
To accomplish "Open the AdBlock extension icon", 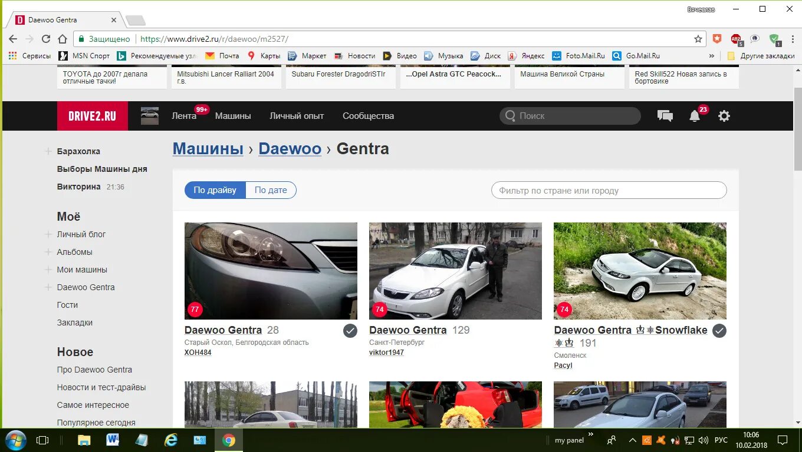I will 736,39.
